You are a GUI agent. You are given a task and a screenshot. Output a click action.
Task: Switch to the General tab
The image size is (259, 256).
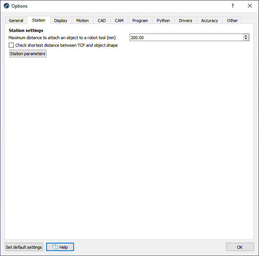tap(16, 21)
